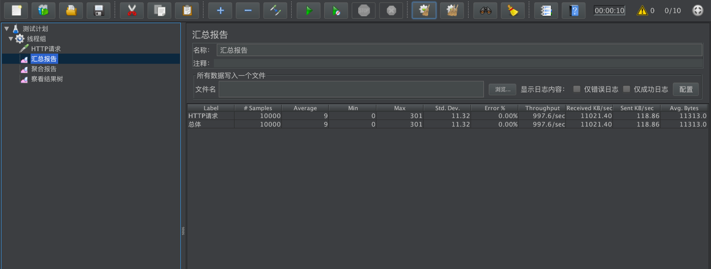This screenshot has width=711, height=269.
Task: Click the 0/10 active threads counter
Action: click(x=673, y=10)
